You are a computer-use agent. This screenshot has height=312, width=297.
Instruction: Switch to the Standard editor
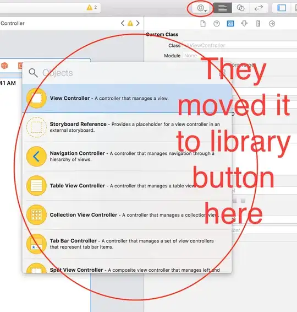point(222,8)
